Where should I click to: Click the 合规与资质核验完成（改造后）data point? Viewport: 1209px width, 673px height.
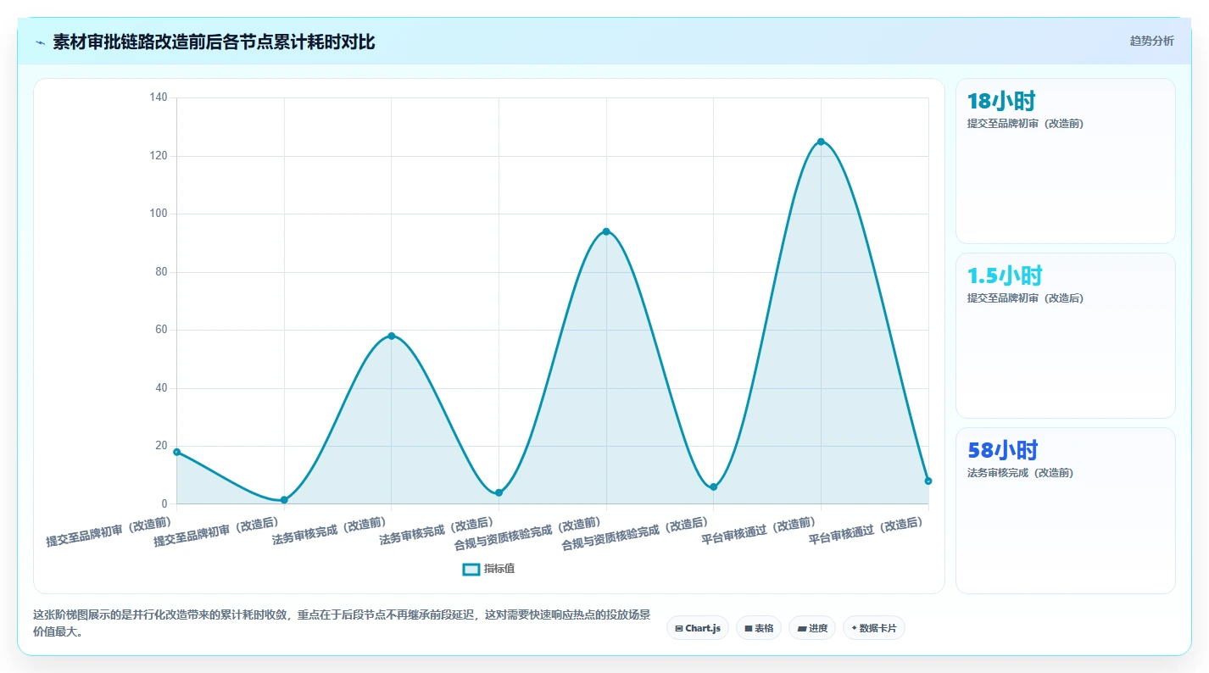pos(713,487)
